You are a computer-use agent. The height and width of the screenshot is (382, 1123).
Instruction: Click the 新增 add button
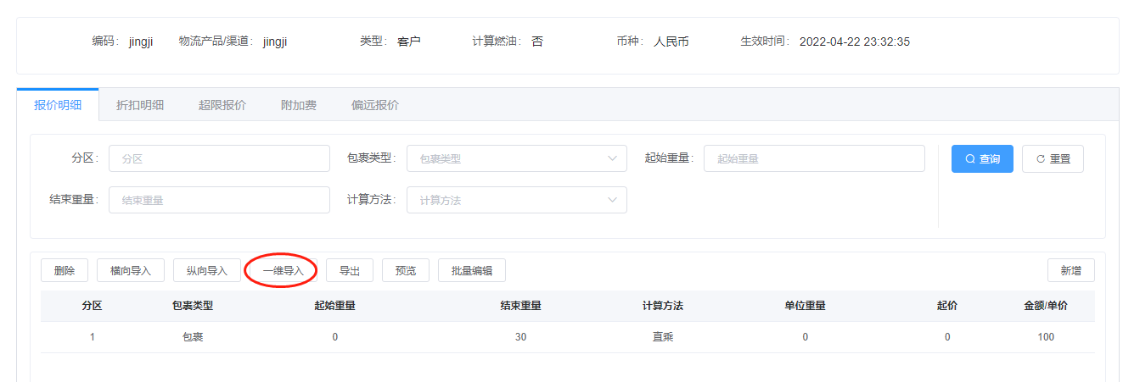[1070, 270]
